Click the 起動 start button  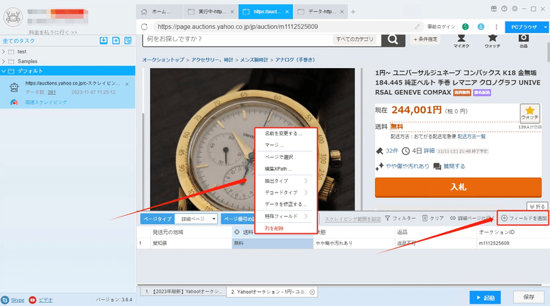coord(485,298)
